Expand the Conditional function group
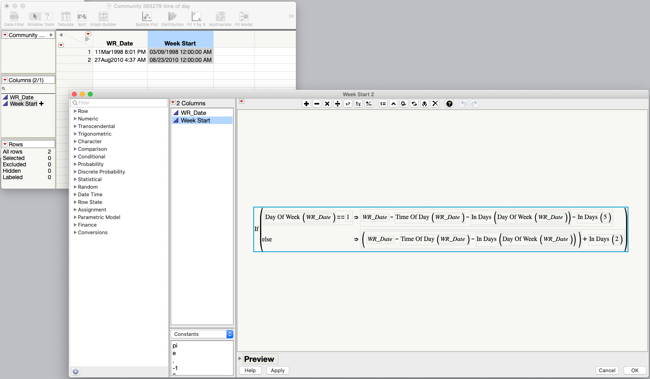 pyautogui.click(x=91, y=156)
